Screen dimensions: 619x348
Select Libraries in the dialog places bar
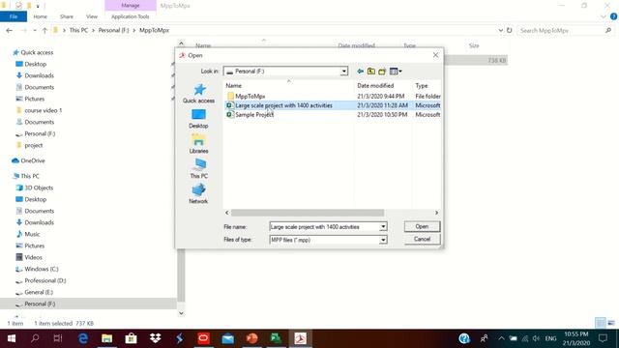[198, 144]
